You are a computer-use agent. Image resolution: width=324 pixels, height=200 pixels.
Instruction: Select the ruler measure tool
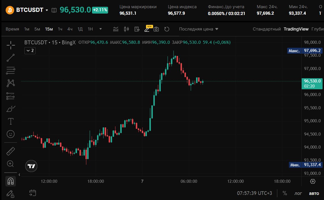click(x=10, y=151)
